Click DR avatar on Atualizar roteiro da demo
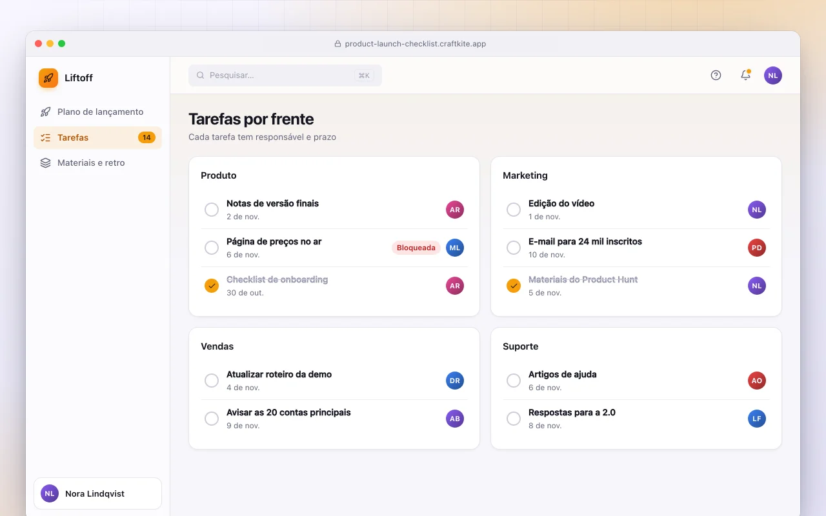Viewport: 826px width, 516px height. pyautogui.click(x=455, y=381)
